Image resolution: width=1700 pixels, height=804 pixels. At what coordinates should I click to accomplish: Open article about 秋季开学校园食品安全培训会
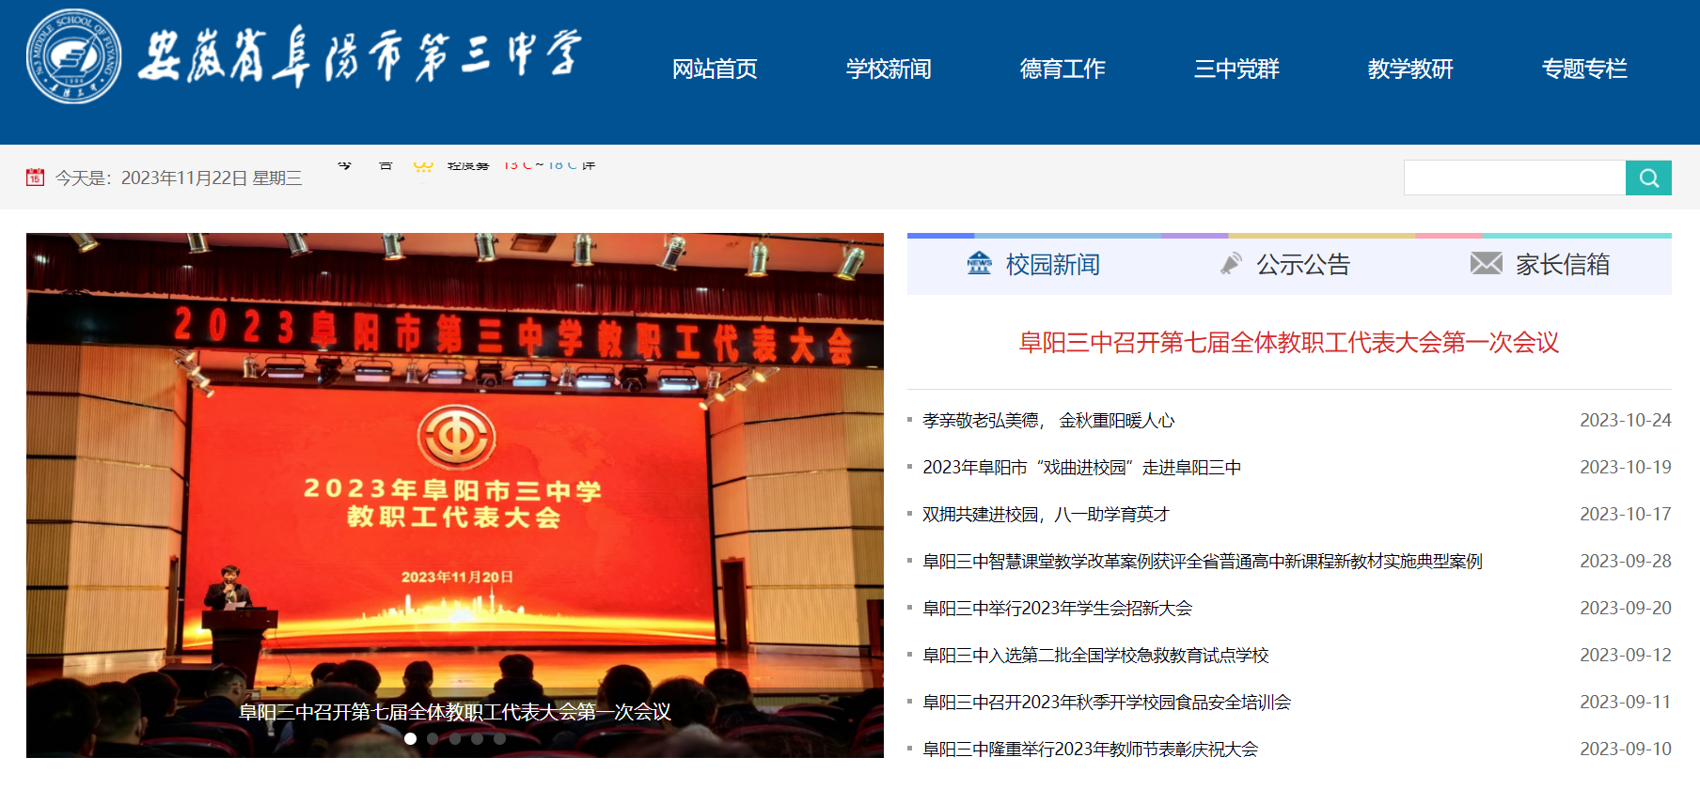(1107, 703)
